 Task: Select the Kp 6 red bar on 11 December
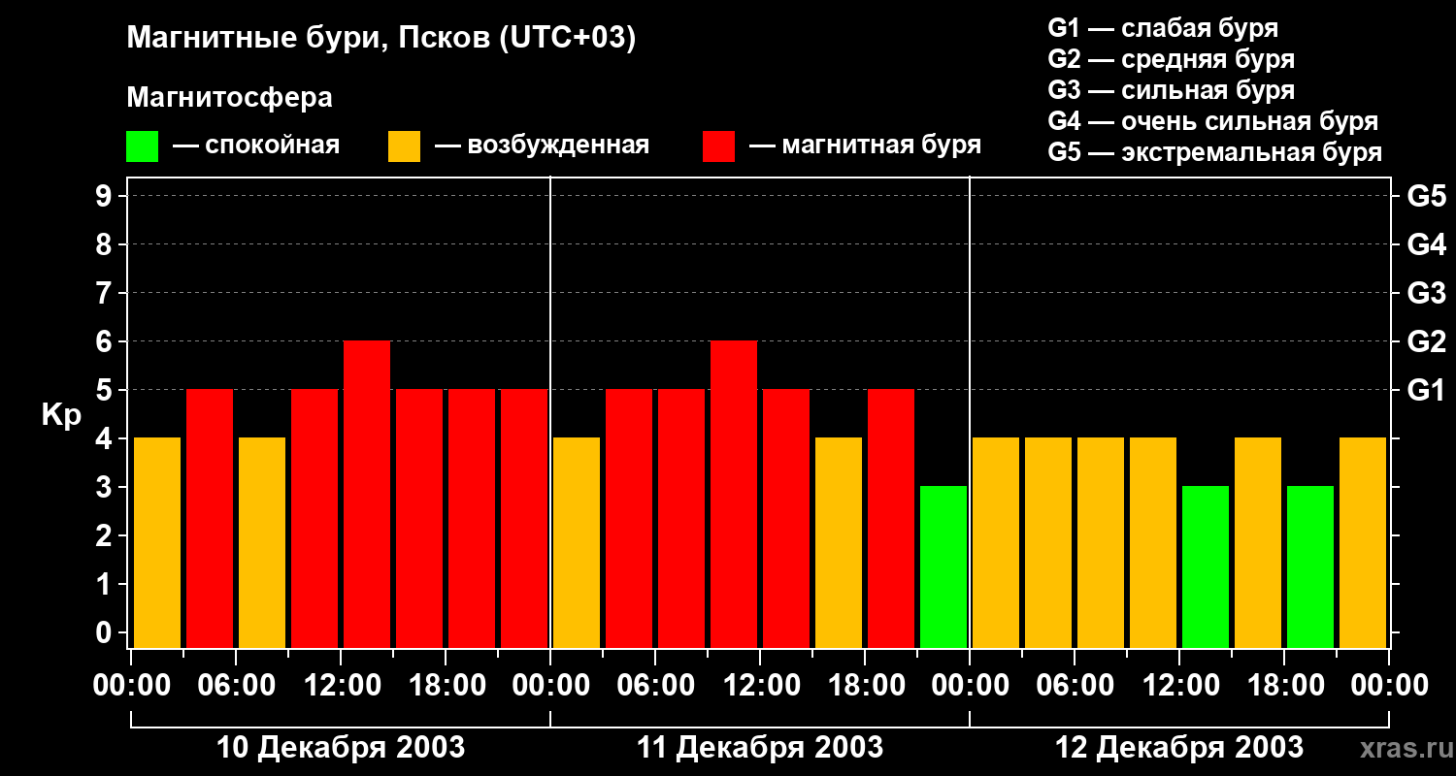coord(734,494)
